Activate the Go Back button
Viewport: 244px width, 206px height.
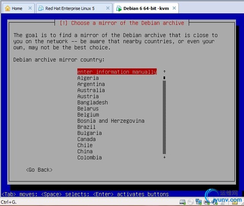(x=39, y=170)
